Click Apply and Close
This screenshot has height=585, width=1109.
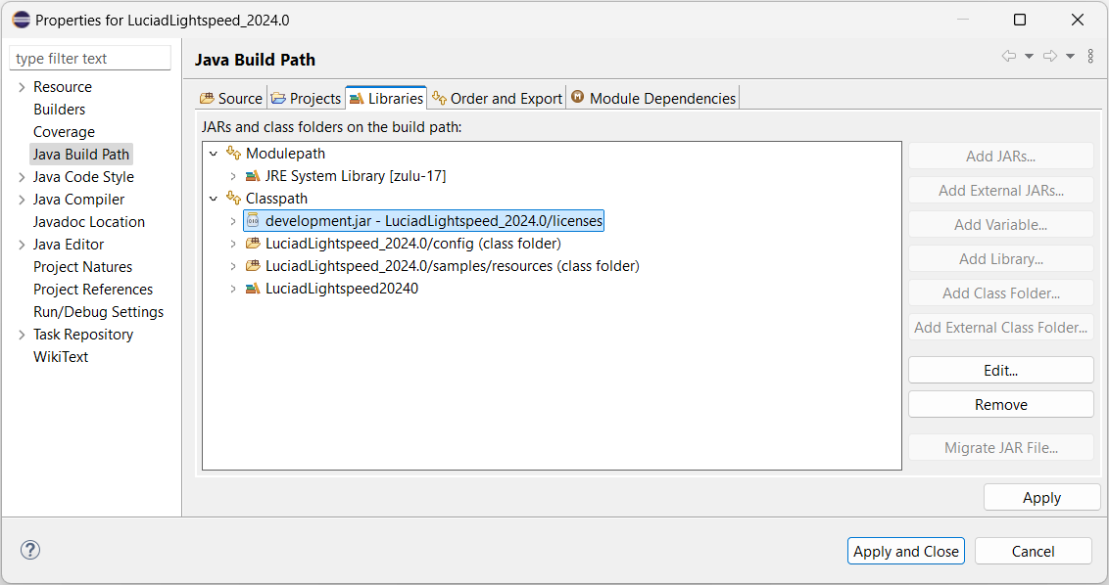[x=906, y=551]
